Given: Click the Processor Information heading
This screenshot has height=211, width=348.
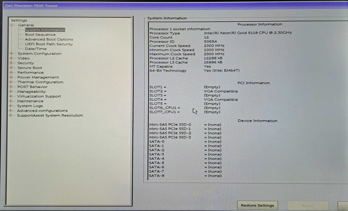Looking at the screenshot, I should point(260,24).
